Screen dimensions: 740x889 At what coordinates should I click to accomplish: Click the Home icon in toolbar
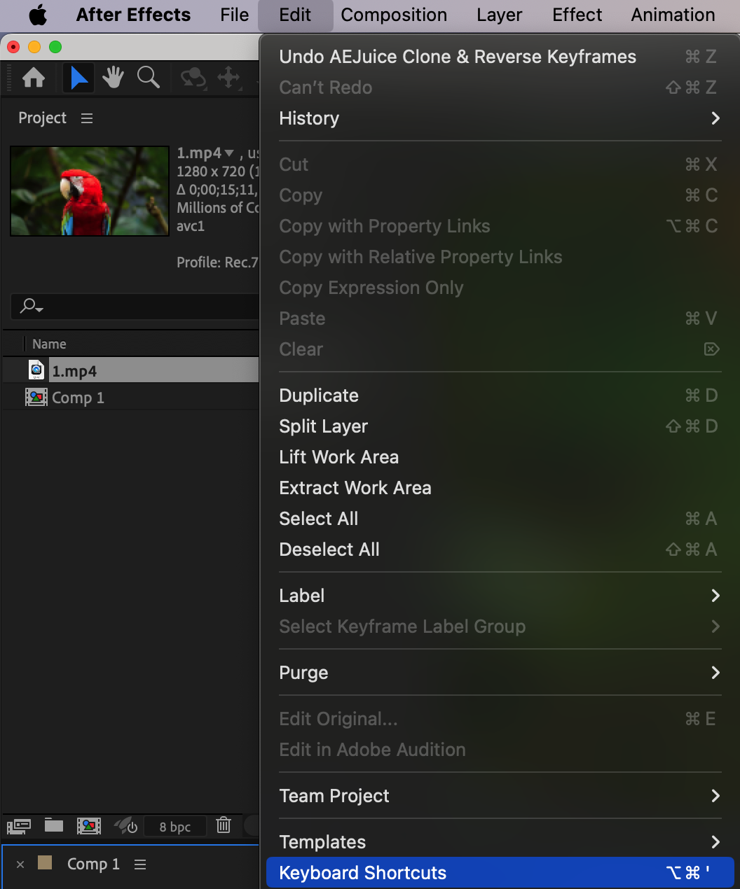(34, 78)
